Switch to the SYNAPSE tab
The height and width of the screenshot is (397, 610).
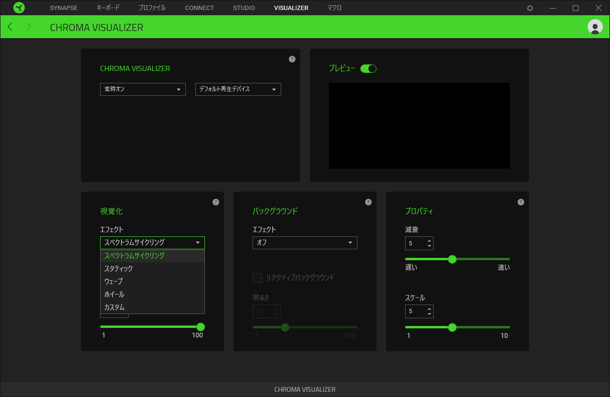click(x=64, y=8)
